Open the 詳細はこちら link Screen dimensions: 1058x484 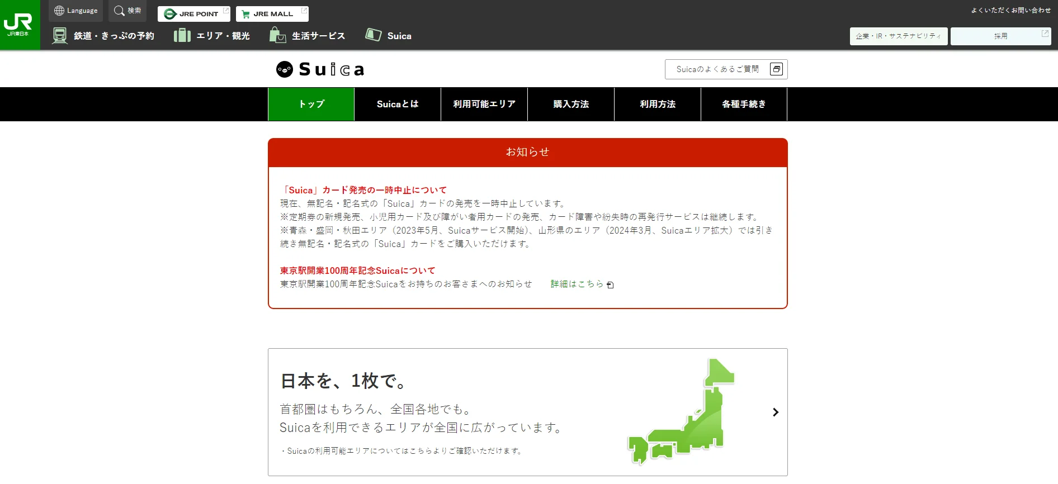pos(577,284)
